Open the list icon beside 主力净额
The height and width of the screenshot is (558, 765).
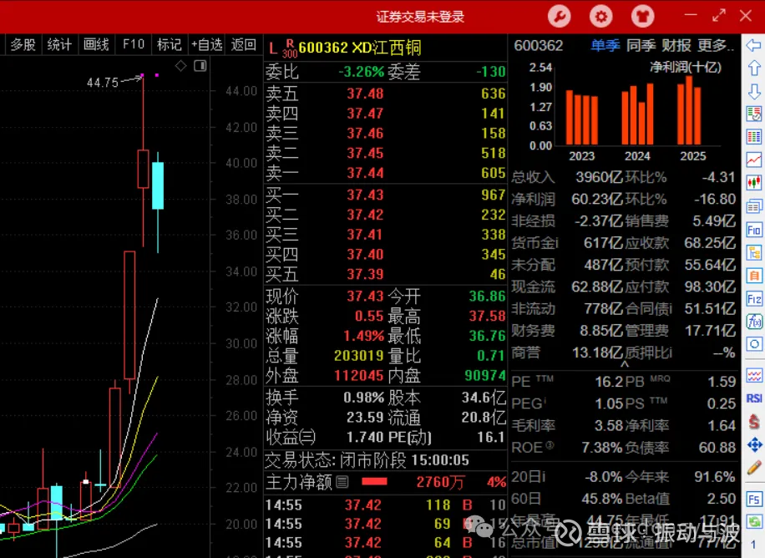click(342, 482)
